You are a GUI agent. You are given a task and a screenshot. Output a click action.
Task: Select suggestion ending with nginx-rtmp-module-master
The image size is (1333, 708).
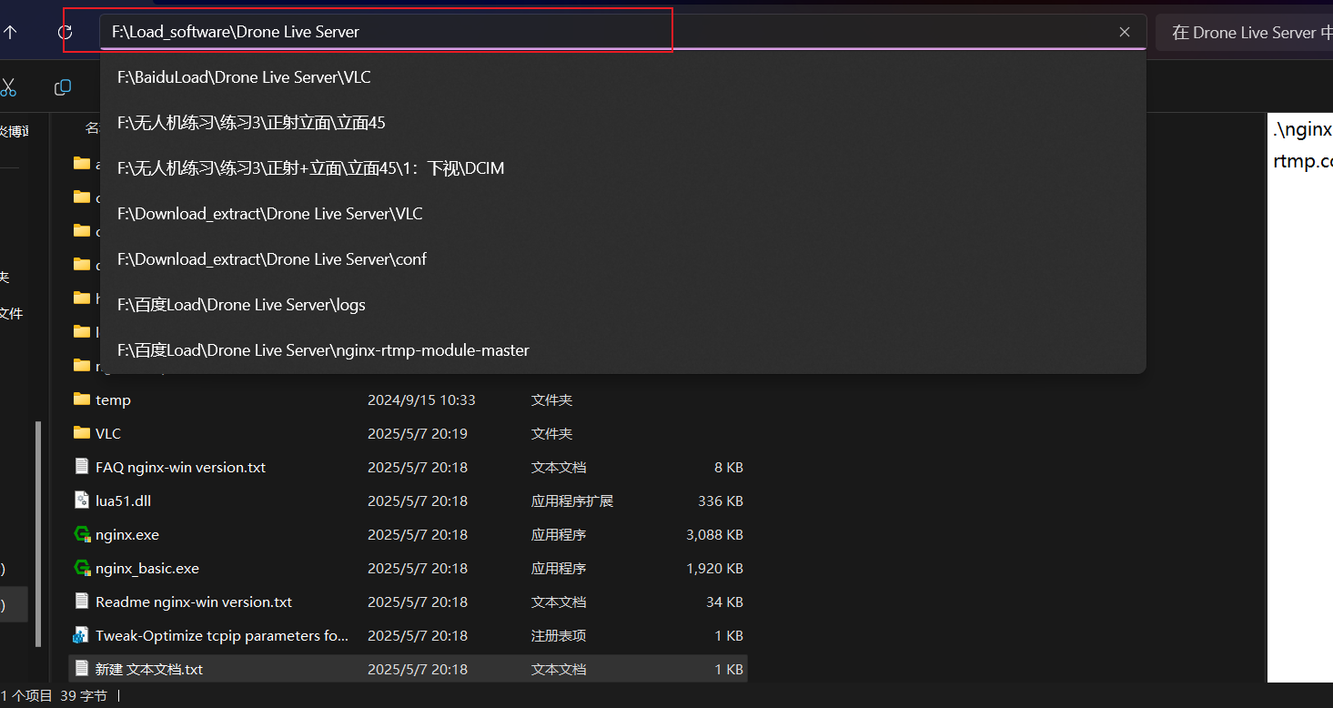[623, 350]
